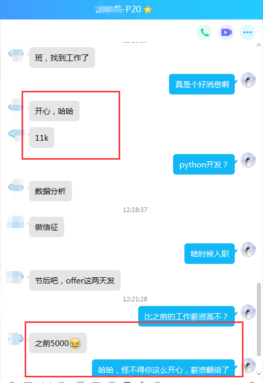Click the chat scrollbar thumb
The image size is (263, 383).
click(258, 319)
